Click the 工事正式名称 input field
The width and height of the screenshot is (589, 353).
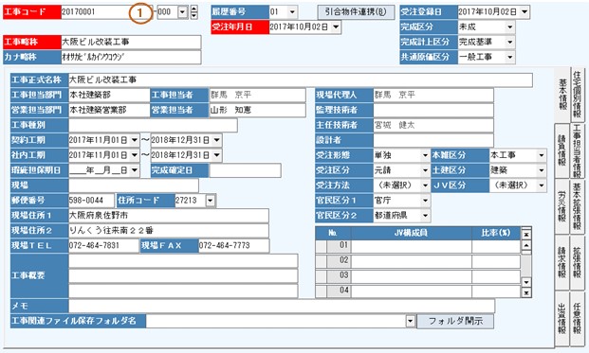coord(300,79)
